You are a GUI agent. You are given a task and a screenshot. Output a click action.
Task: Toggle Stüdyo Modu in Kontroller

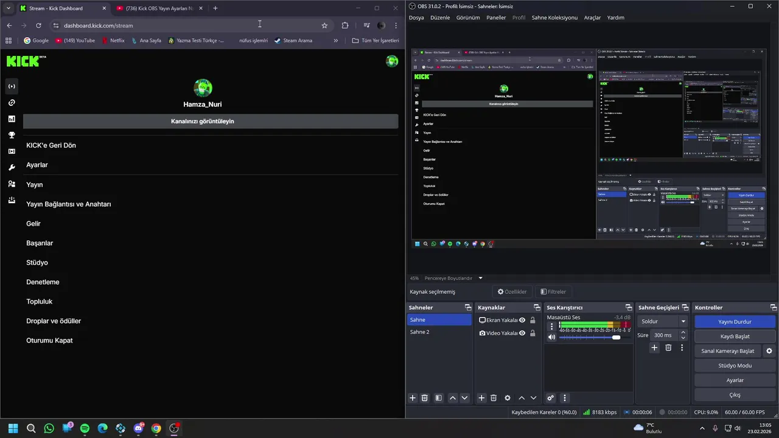[735, 366]
